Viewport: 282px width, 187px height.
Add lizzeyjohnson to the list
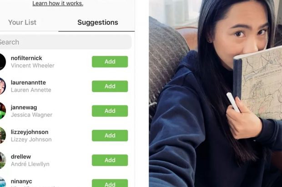[110, 135]
